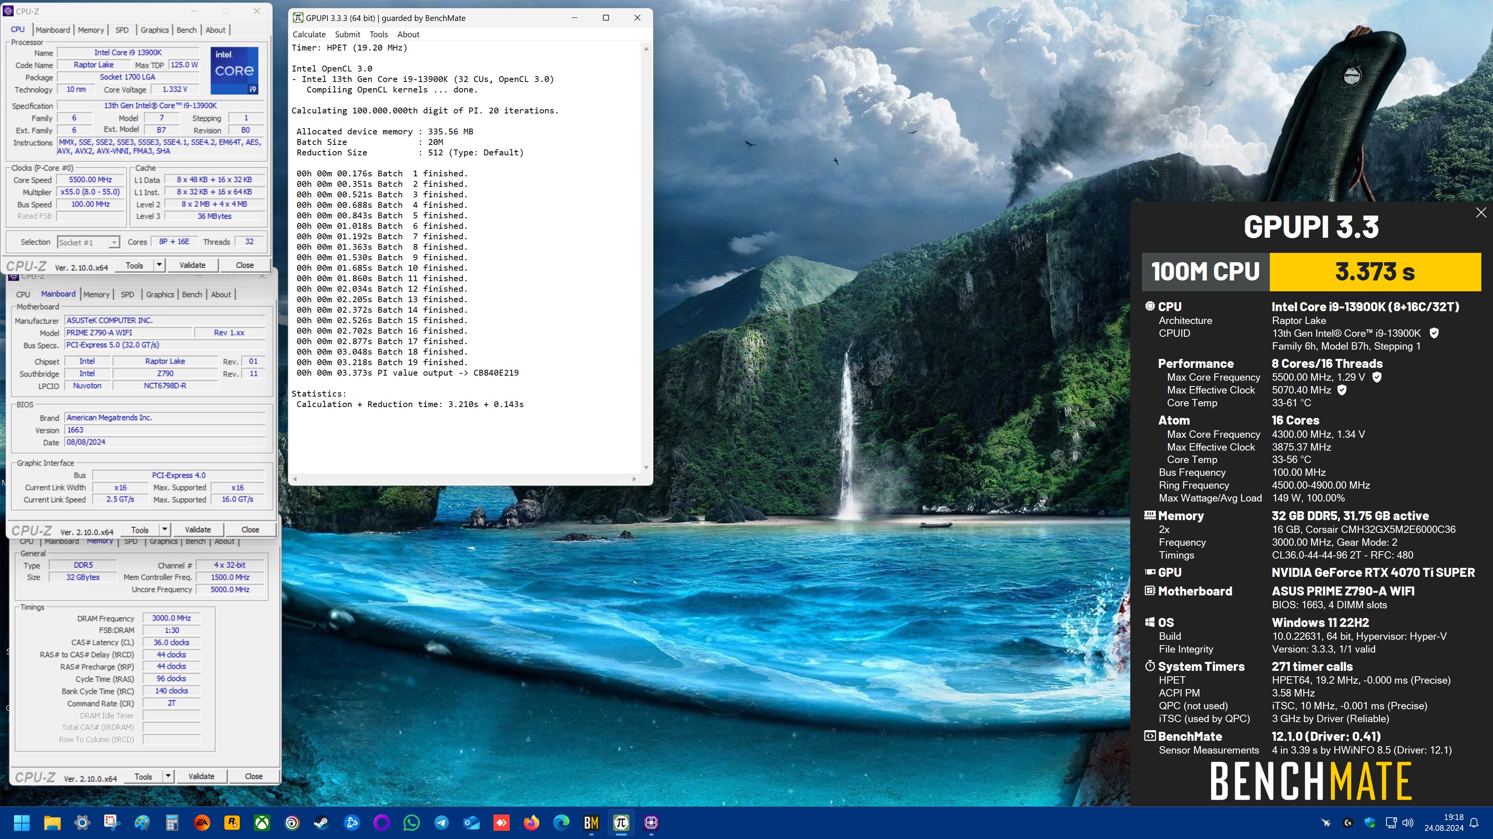Open Ubisoft Connect from the taskbar

coord(292,822)
